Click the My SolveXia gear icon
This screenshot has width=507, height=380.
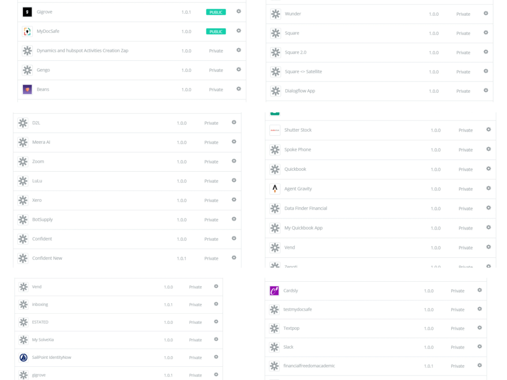point(216,339)
